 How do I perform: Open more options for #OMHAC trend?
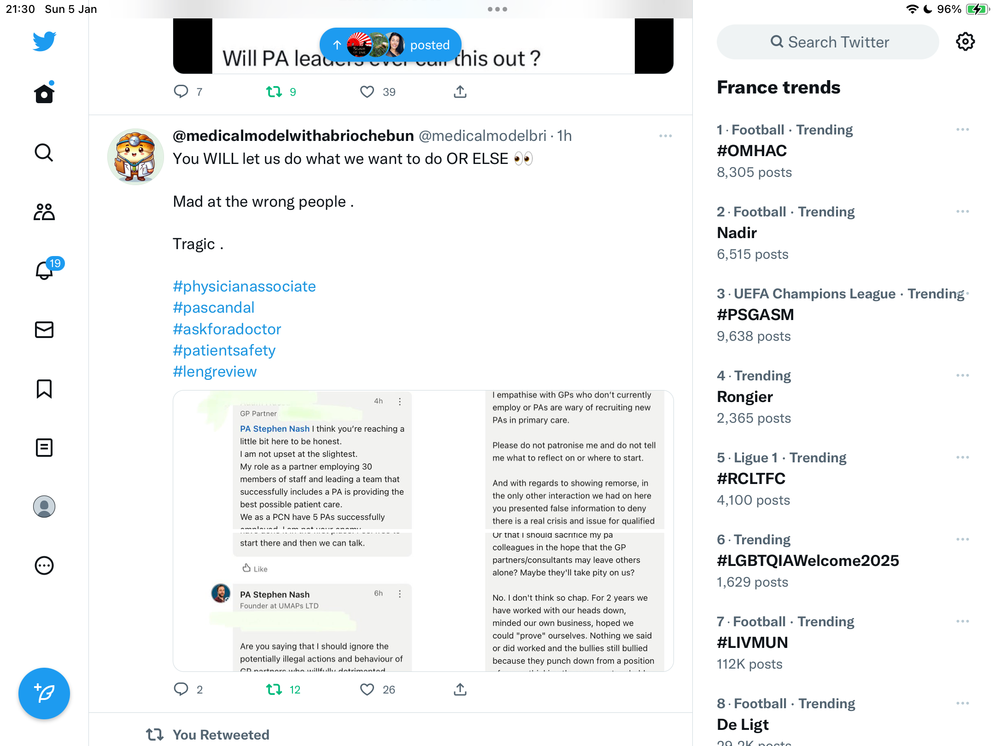click(963, 130)
